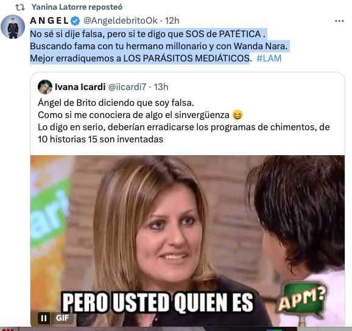Click the blue verified badge icon
The height and width of the screenshot is (331, 352).
tap(75, 21)
